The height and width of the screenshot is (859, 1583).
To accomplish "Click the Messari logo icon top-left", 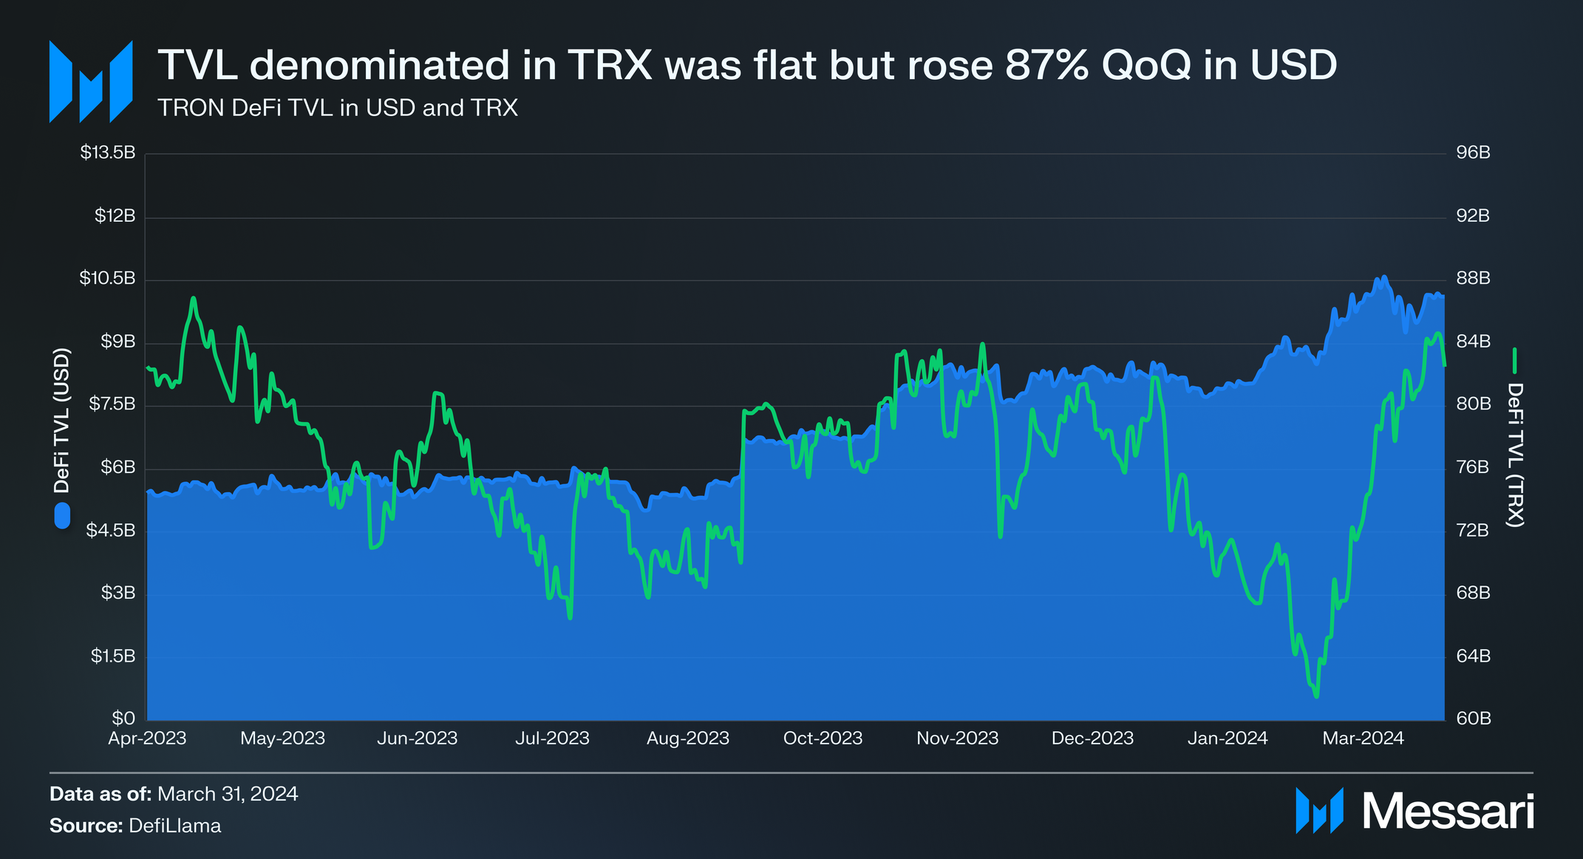I will (x=91, y=81).
